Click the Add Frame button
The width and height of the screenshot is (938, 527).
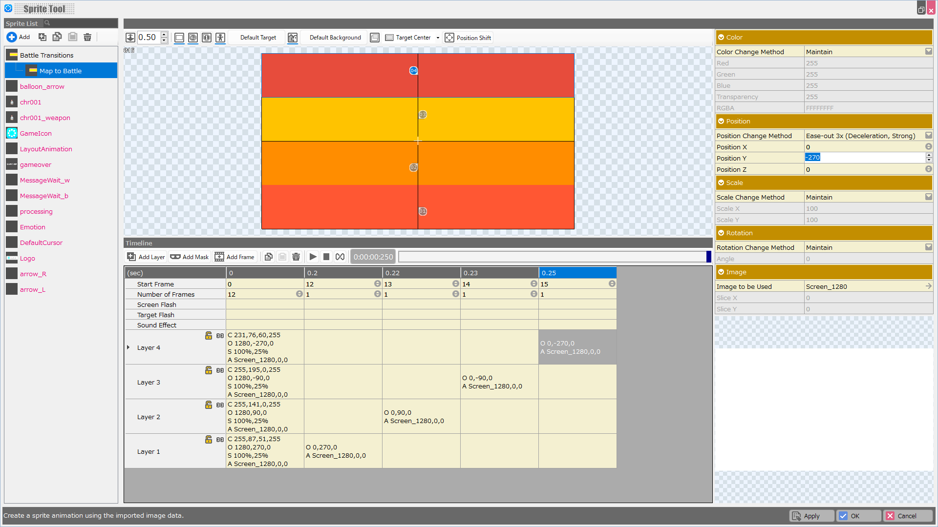235,257
